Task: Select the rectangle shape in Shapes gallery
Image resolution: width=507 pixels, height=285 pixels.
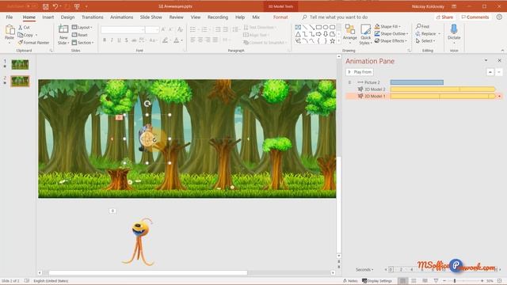Action: point(318,28)
